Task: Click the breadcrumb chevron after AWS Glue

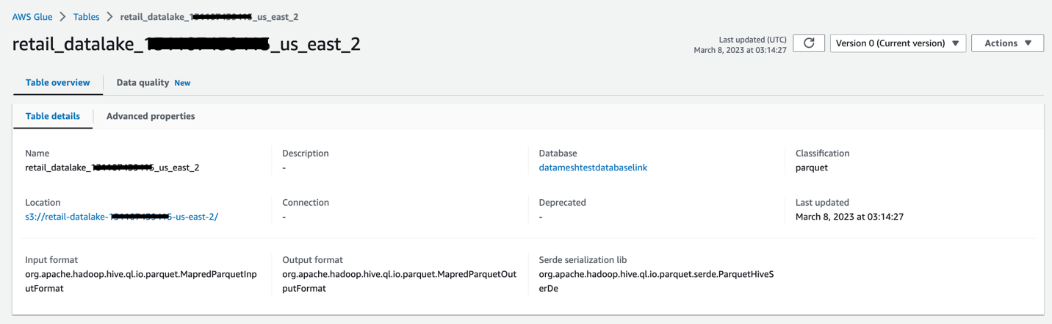Action: [62, 17]
